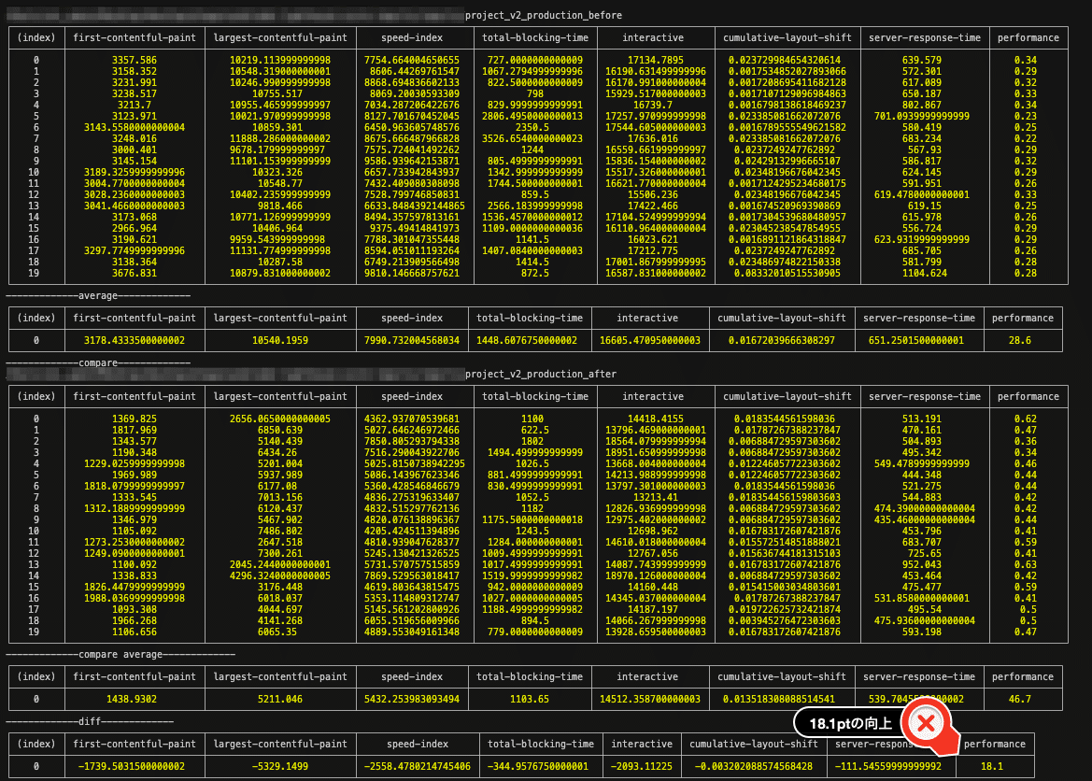Click the average before value 3178.4333500000002
Screen dimensions: 1092x781
click(x=135, y=340)
